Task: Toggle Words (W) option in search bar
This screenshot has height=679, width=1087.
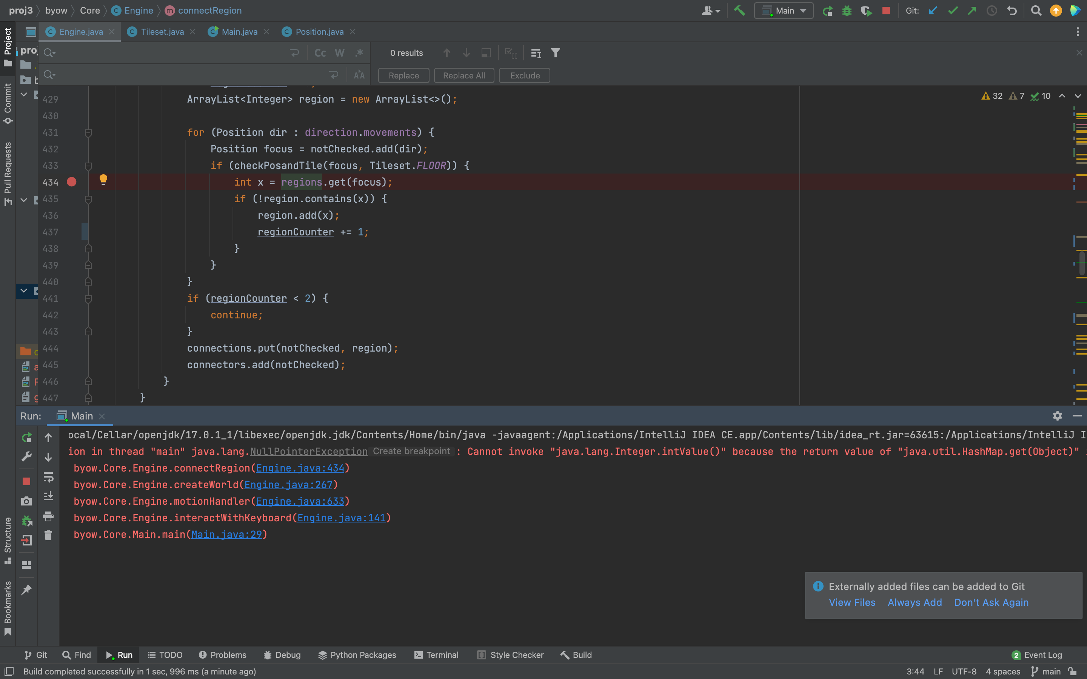Action: (x=340, y=53)
